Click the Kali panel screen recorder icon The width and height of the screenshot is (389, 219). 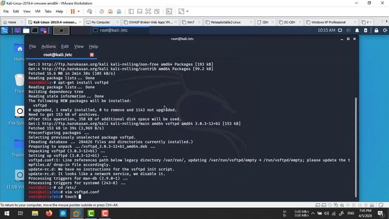click(x=44, y=30)
